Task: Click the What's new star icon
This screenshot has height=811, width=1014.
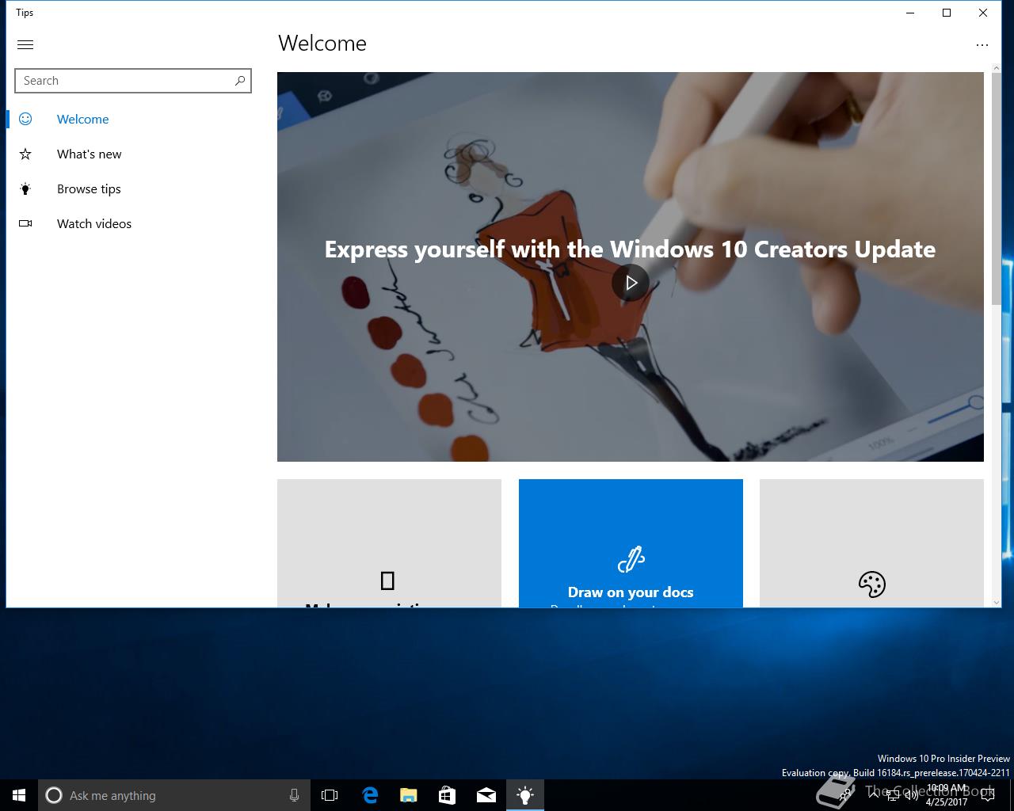Action: point(25,154)
